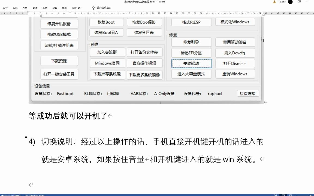This screenshot has height=196, width=314.
Task: Switch to Read Mode using the status bar icon
Action: point(275,195)
